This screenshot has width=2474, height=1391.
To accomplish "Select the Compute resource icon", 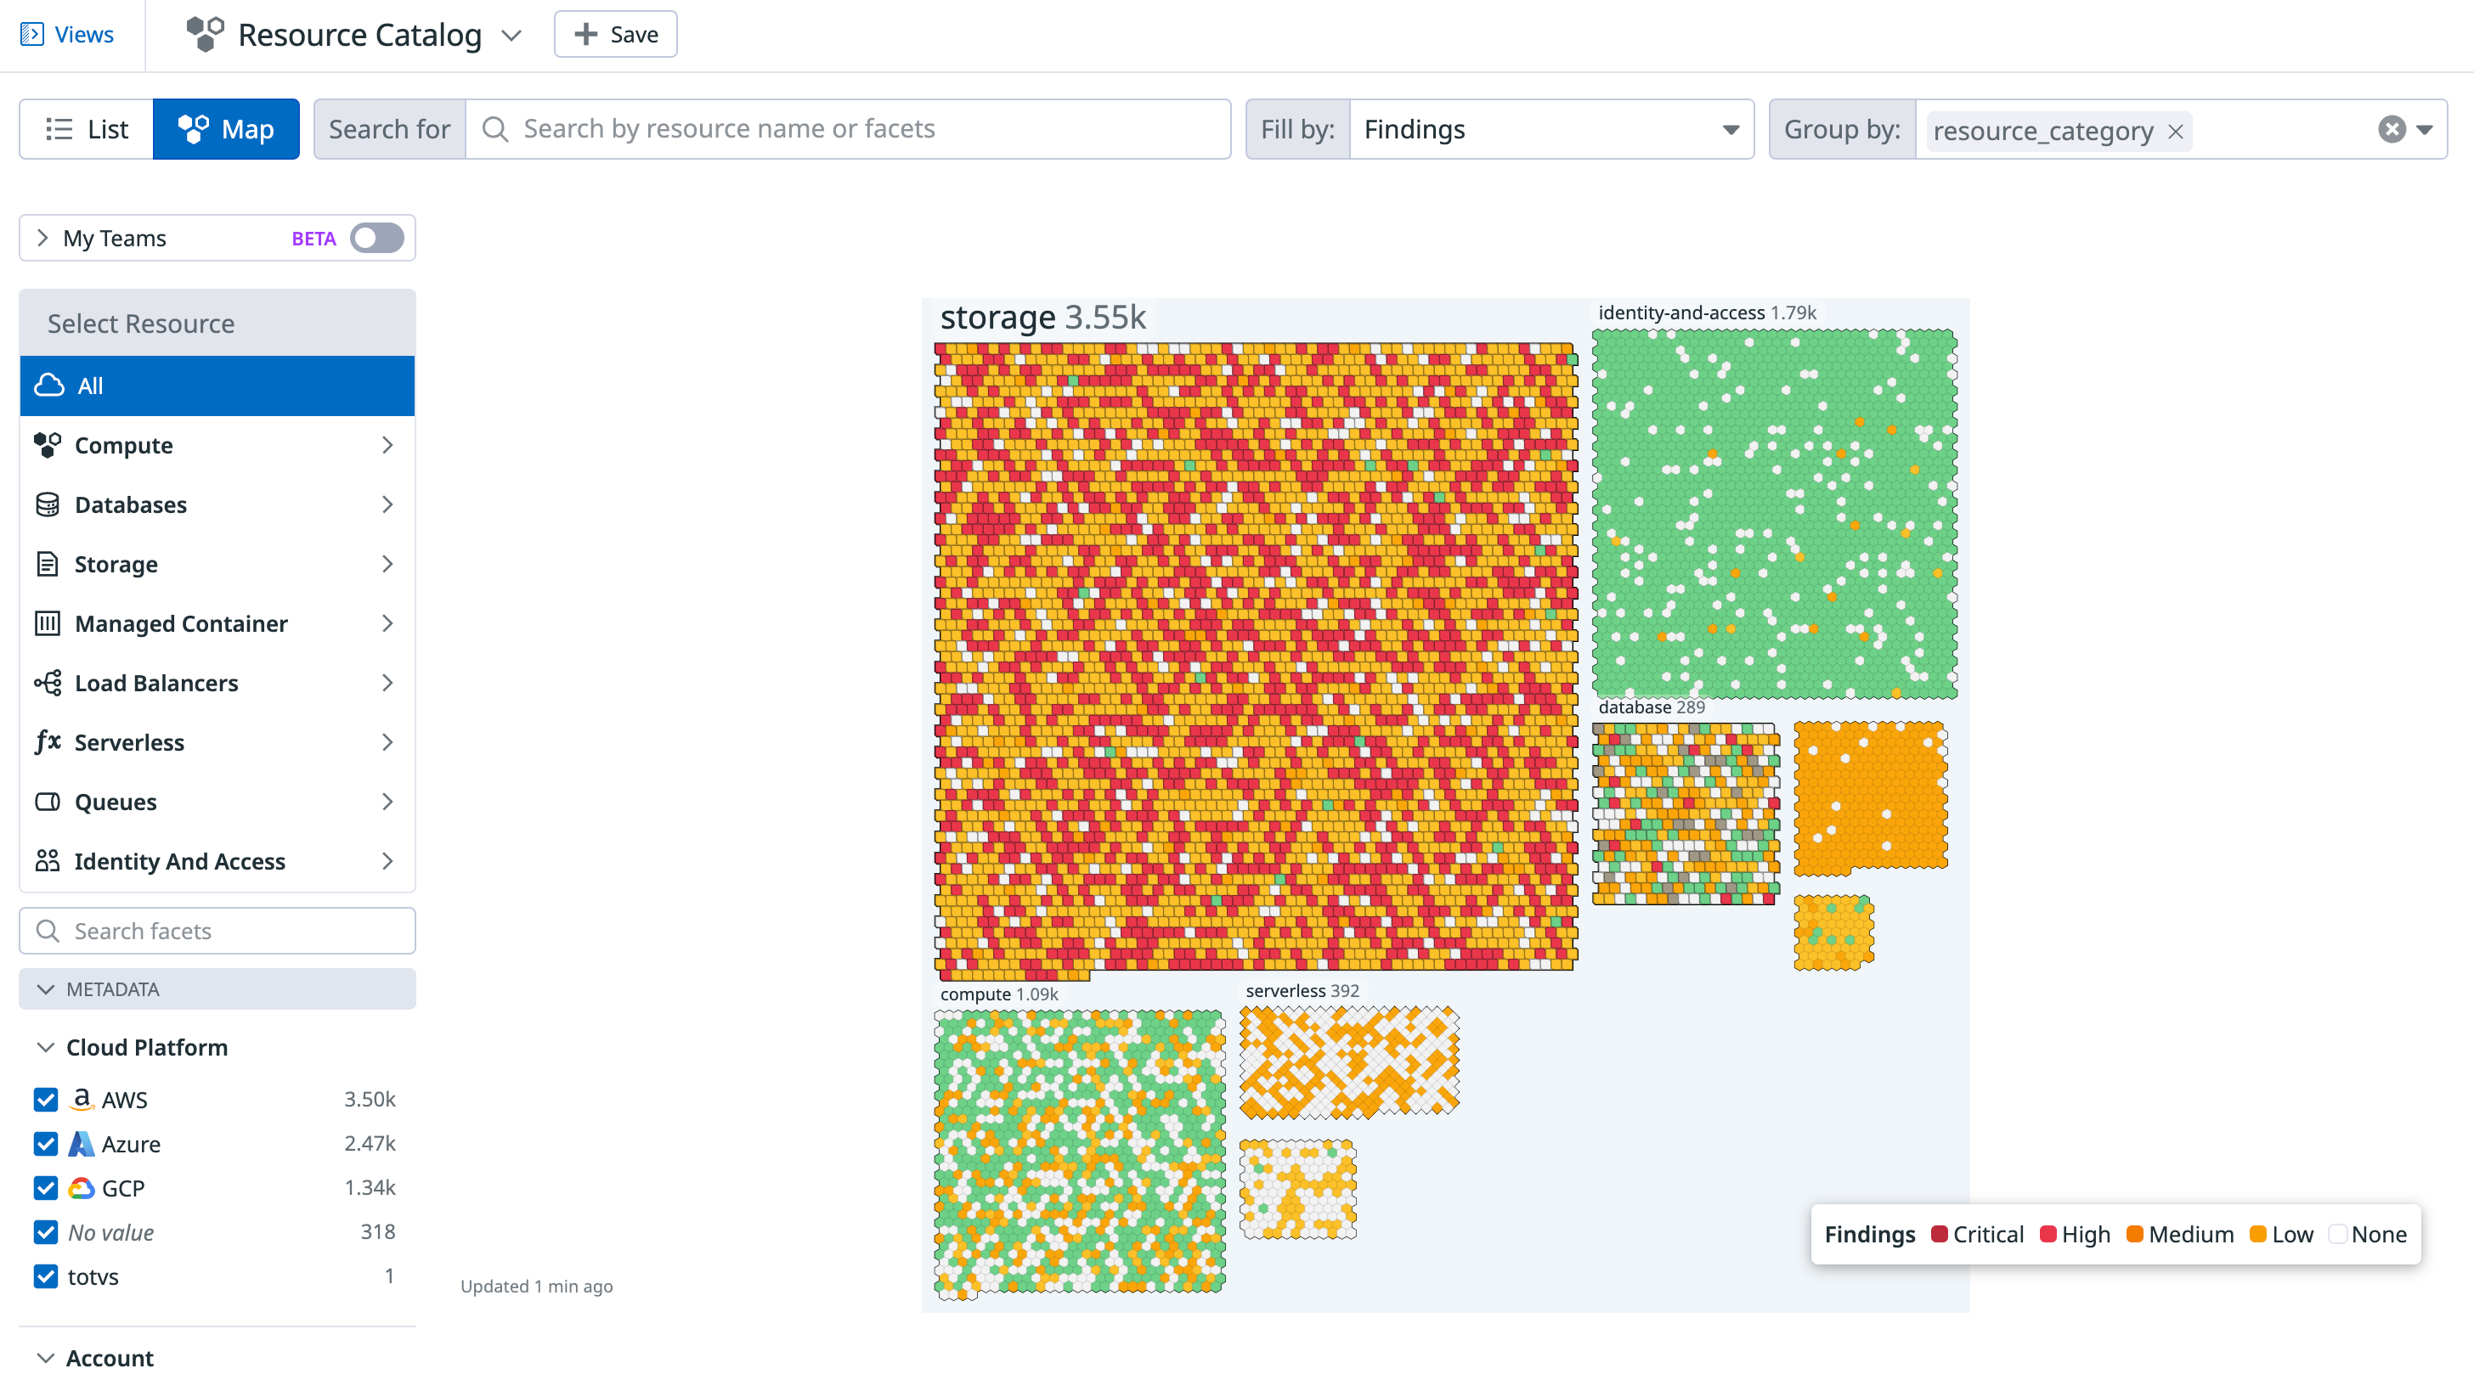I will tap(49, 444).
